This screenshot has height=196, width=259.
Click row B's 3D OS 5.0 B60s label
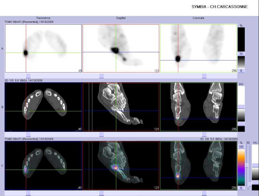pyautogui.click(x=23, y=80)
